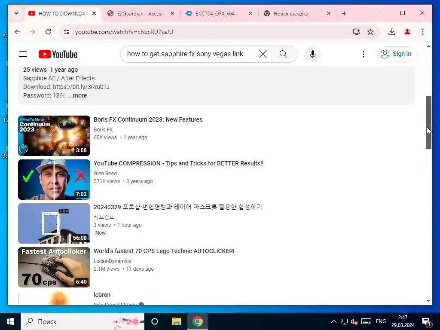
Task: Switch input language ENG
Action: coord(381,321)
